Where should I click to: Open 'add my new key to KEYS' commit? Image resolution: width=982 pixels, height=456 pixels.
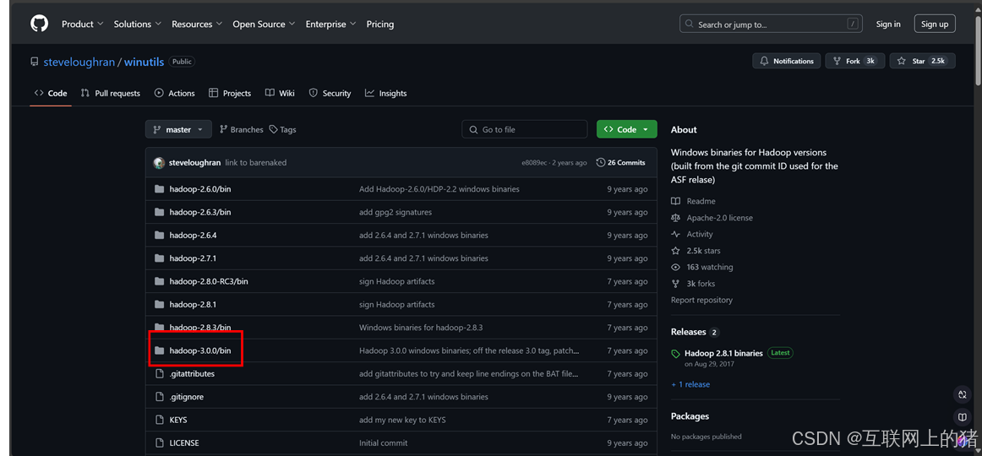click(402, 420)
